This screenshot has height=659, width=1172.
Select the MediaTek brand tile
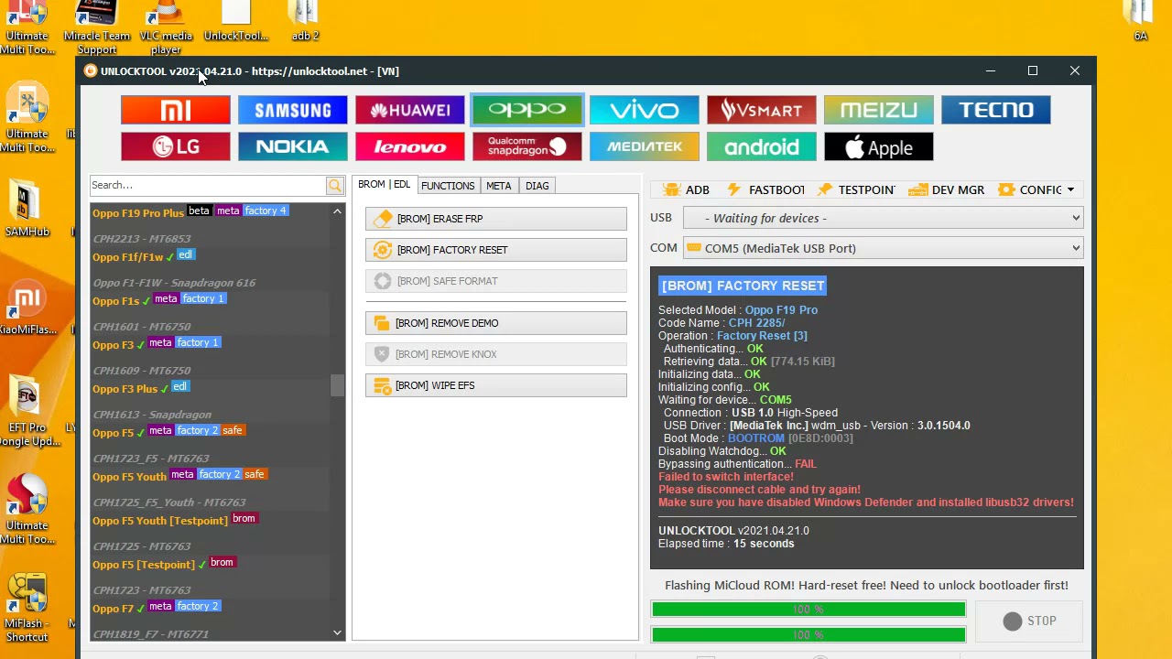click(x=645, y=146)
